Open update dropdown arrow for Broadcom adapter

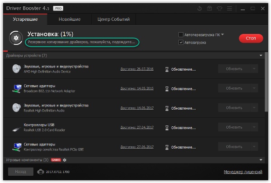pos(254,88)
